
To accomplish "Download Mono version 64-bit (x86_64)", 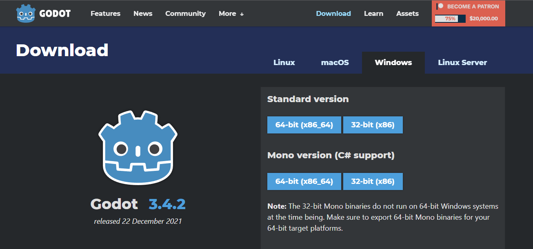I will pos(304,181).
